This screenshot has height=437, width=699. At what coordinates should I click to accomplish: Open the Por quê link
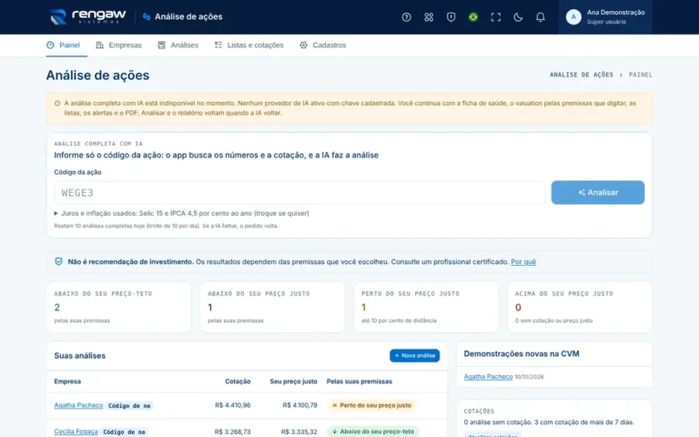pos(523,262)
